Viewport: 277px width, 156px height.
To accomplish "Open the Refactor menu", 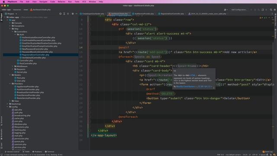I will 61,2.
